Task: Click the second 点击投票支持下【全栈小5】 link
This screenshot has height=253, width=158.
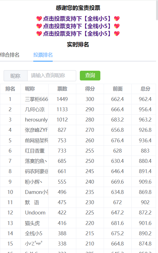Action: (78, 26)
